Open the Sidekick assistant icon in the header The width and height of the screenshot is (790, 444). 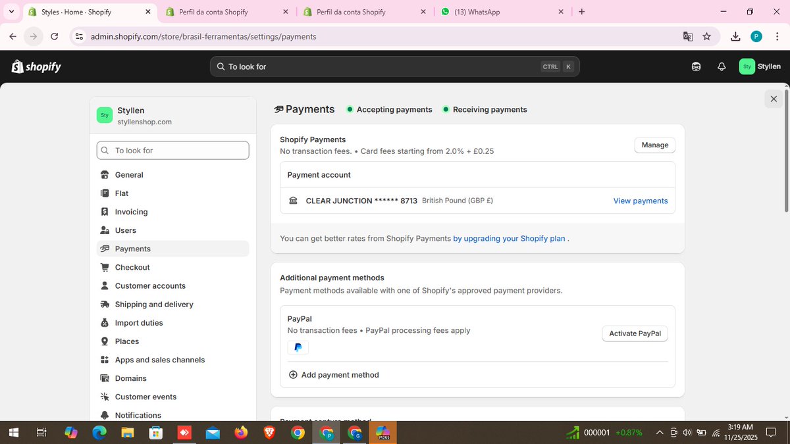(697, 66)
